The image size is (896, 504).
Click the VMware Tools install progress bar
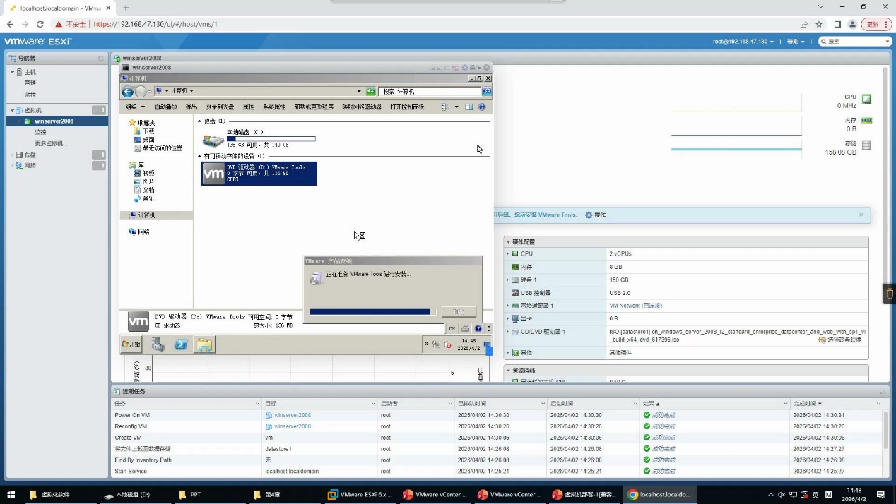372,311
